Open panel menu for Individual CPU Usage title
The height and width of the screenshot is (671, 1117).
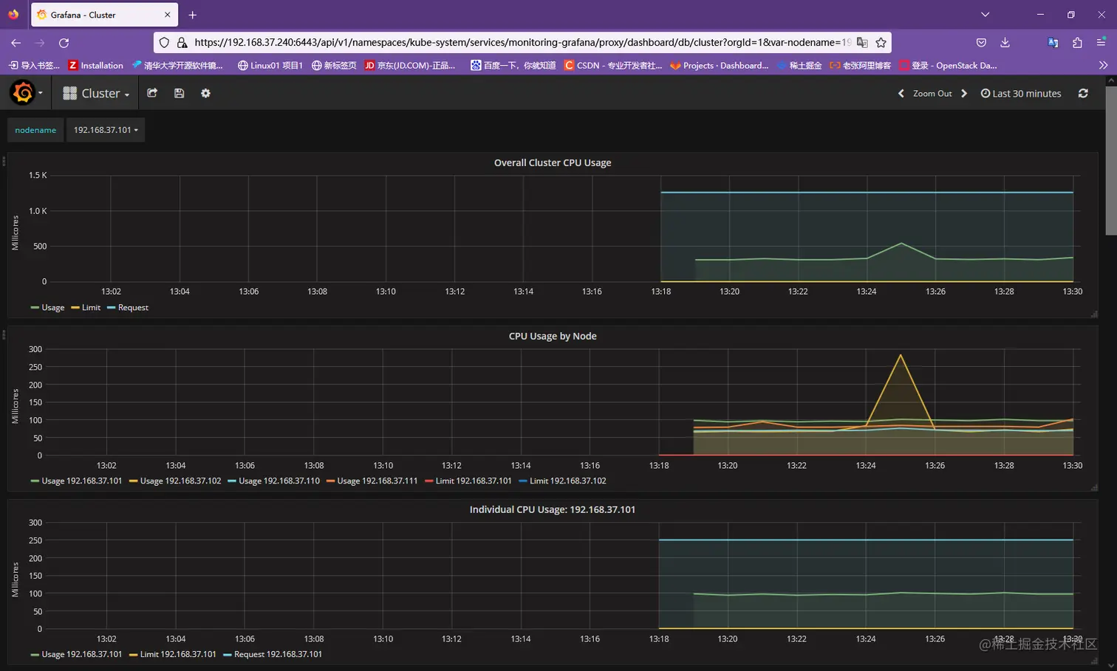pos(553,510)
